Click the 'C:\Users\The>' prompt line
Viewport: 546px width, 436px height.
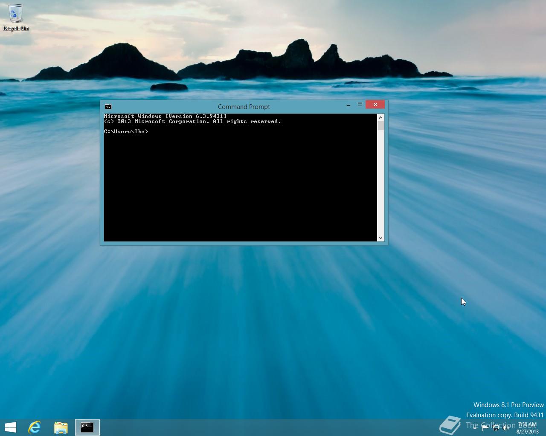126,132
